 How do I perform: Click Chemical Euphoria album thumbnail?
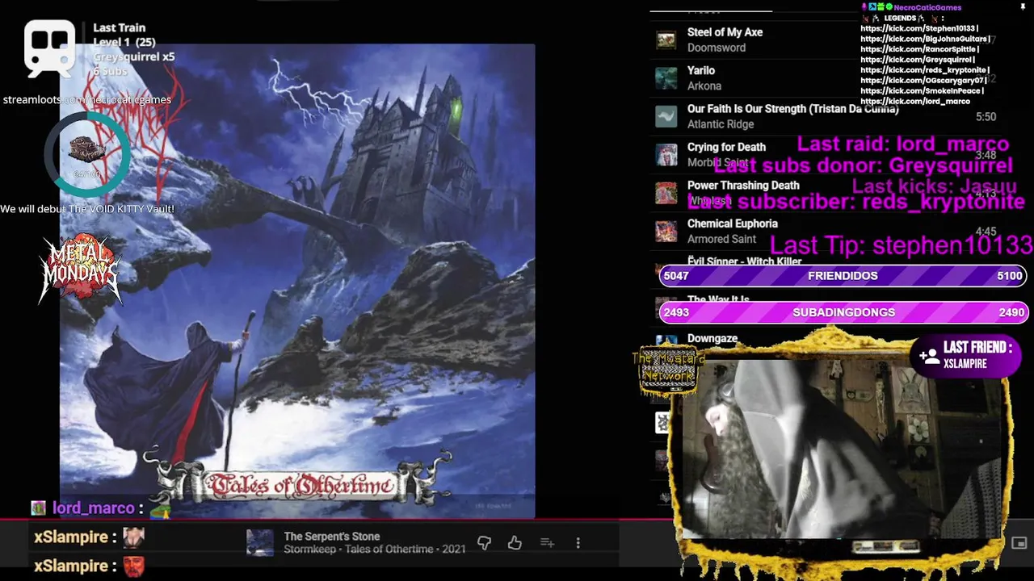coord(666,232)
